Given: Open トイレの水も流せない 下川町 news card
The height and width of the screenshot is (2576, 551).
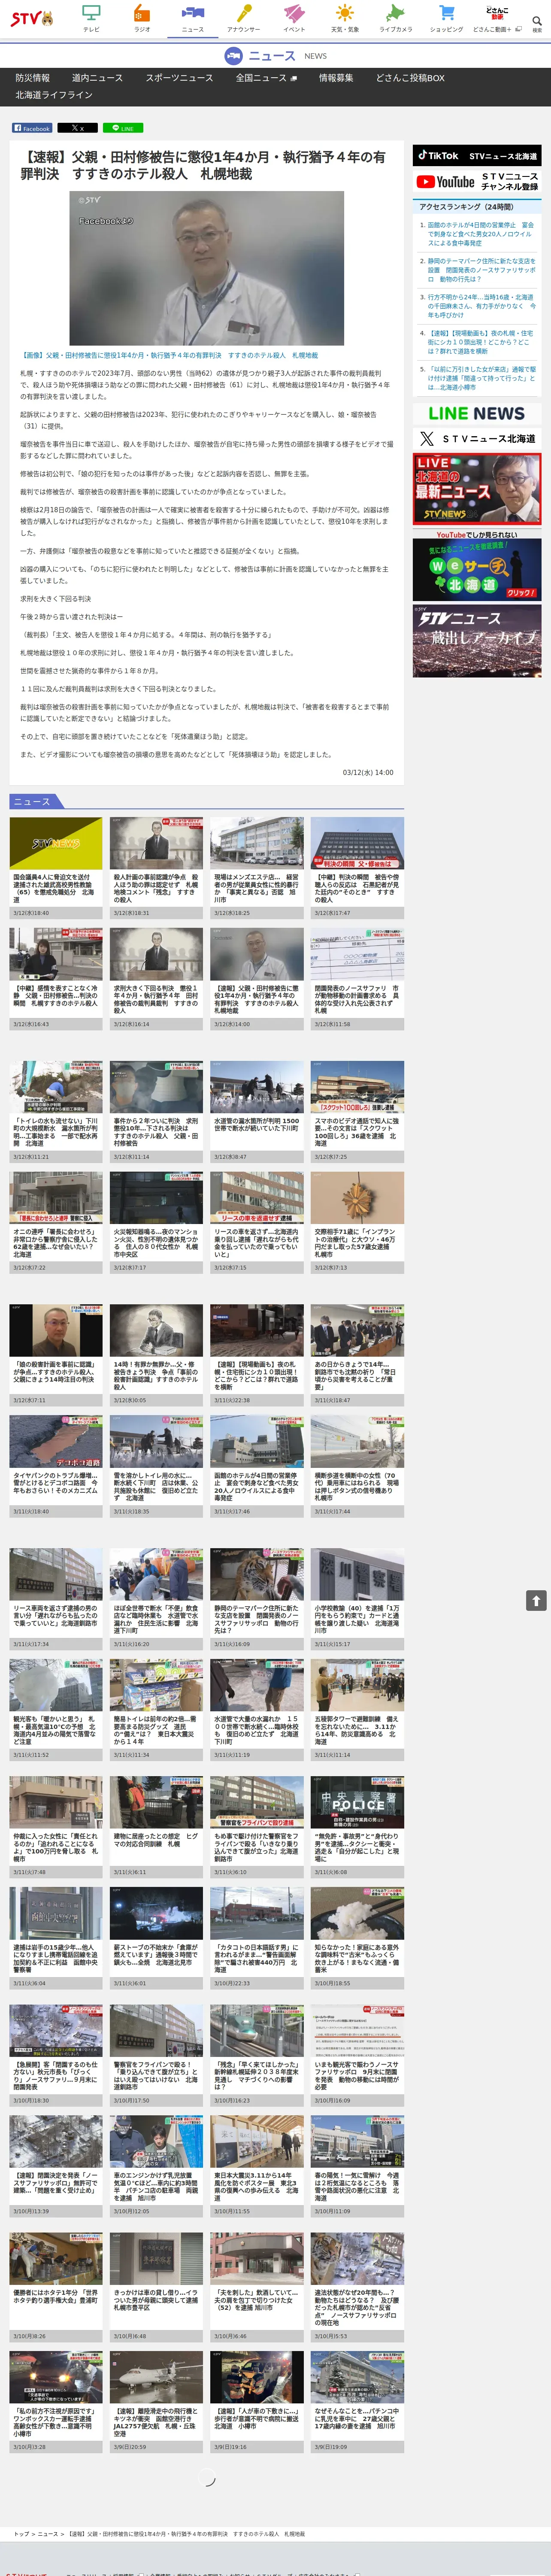Looking at the screenshot, I should click(56, 1112).
